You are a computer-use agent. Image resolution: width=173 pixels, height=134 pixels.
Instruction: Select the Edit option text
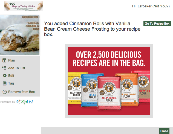(x=11, y=76)
